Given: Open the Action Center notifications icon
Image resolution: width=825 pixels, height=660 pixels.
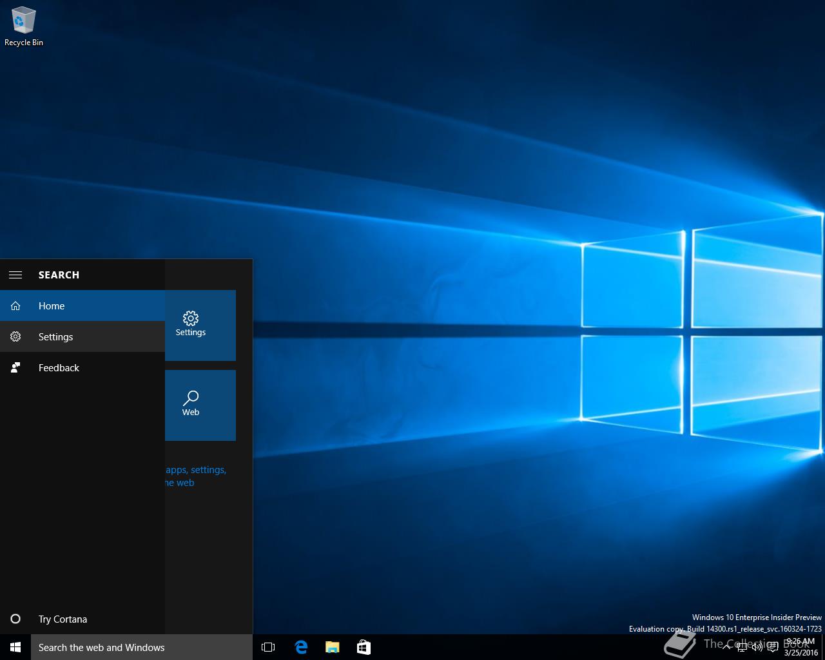Looking at the screenshot, I should pyautogui.click(x=773, y=647).
